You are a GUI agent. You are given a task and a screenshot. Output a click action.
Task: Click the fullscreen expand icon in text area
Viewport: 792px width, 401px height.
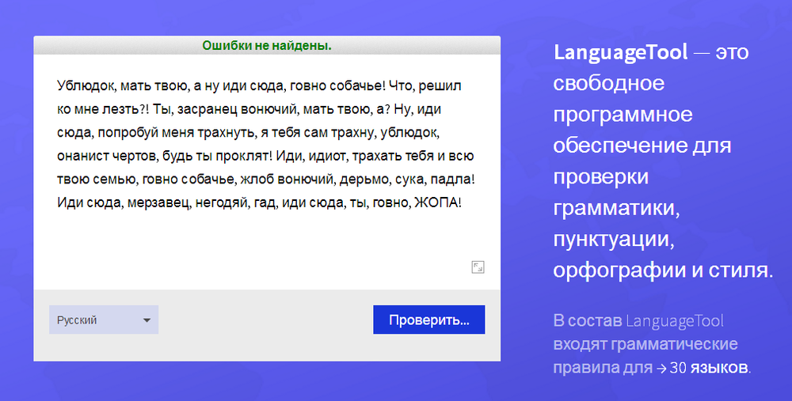tap(478, 267)
